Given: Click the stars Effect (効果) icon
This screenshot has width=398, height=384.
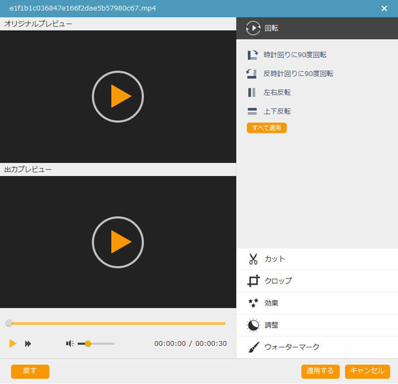Looking at the screenshot, I should point(253,303).
